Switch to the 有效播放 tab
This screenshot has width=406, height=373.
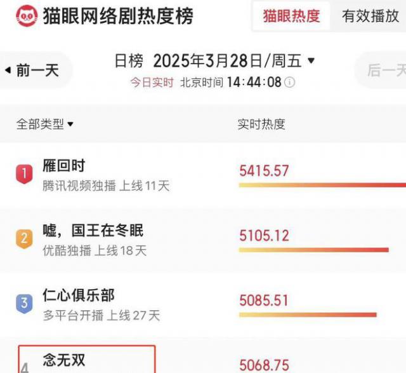coord(370,17)
